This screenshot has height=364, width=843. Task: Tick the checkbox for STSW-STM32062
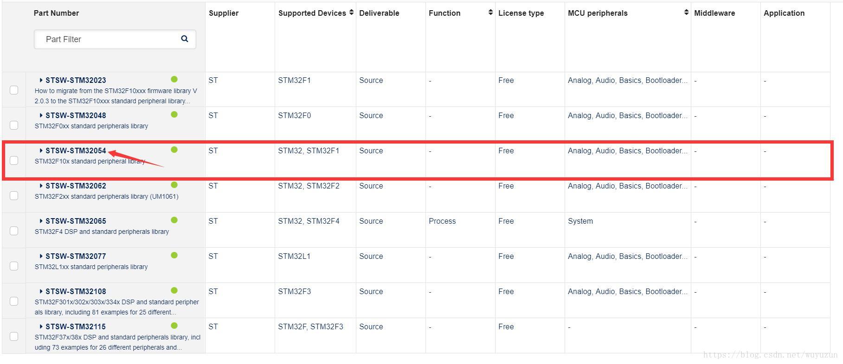14,195
